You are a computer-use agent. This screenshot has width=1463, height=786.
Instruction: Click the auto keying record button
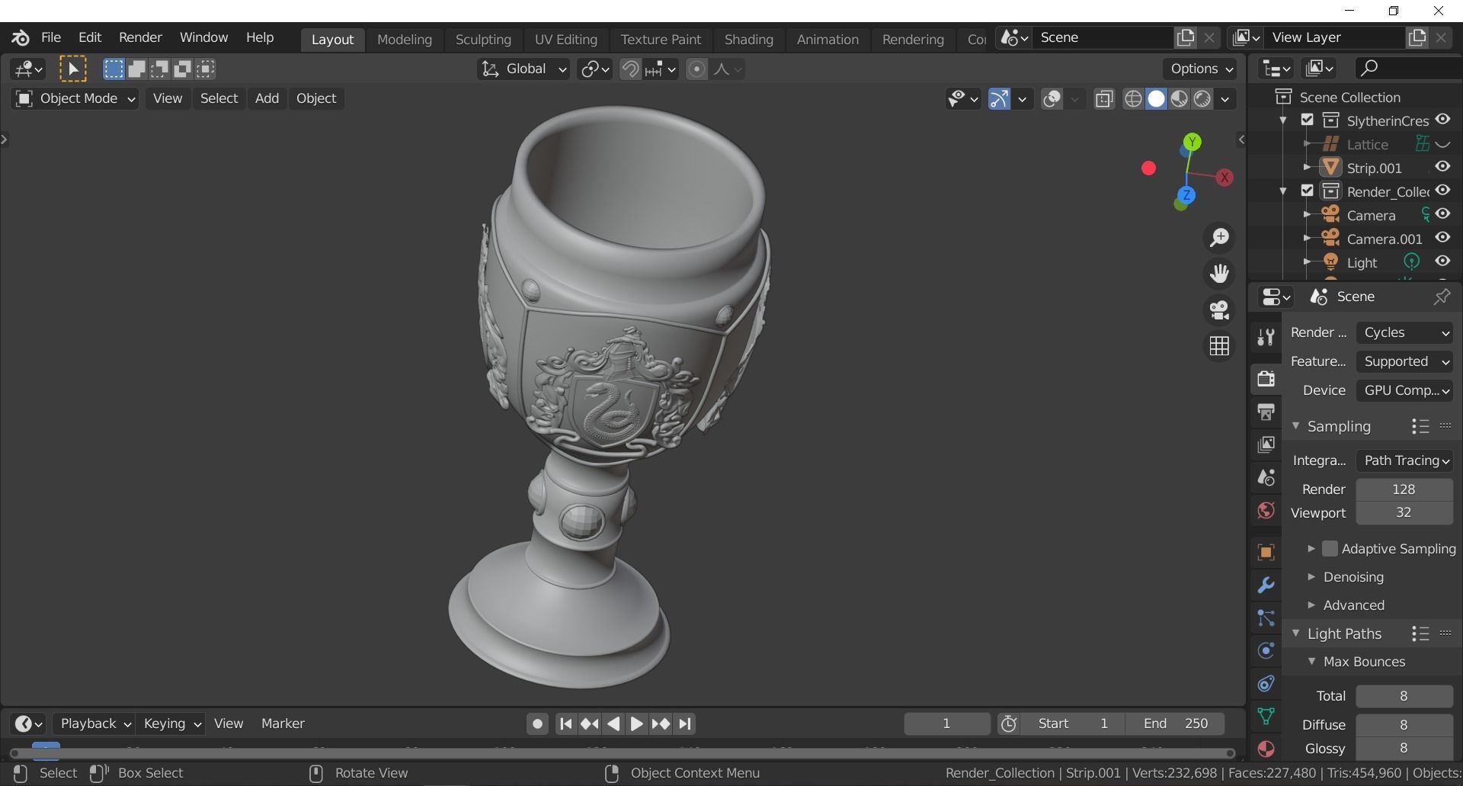pyautogui.click(x=537, y=724)
